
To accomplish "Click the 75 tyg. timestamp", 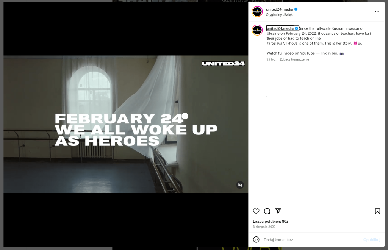I will 271,59.
